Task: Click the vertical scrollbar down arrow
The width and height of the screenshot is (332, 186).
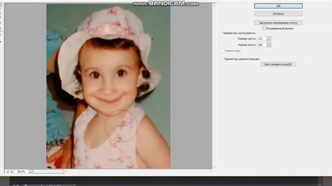Action: pos(214,167)
